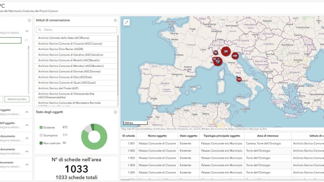Sort by 'Area di interesse' column header
This screenshot has width=324, height=182.
point(268,136)
